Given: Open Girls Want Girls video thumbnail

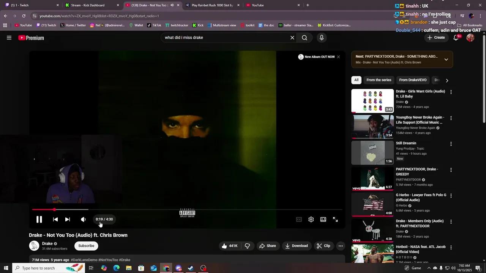Looking at the screenshot, I should [x=372, y=101].
